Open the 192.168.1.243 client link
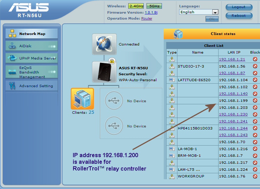Screen dimensions: 260x189 click(233, 135)
